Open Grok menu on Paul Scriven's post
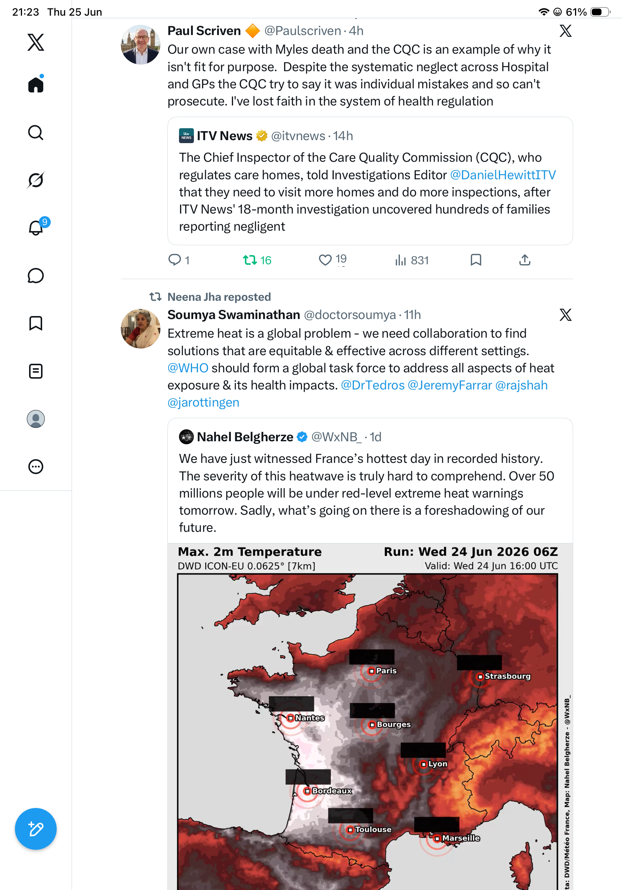 click(565, 31)
